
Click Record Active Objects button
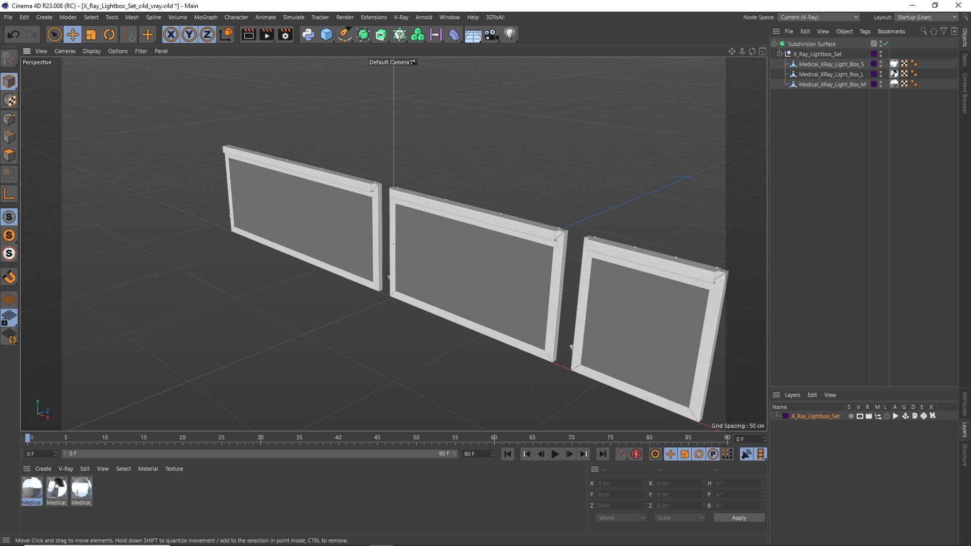pyautogui.click(x=622, y=454)
